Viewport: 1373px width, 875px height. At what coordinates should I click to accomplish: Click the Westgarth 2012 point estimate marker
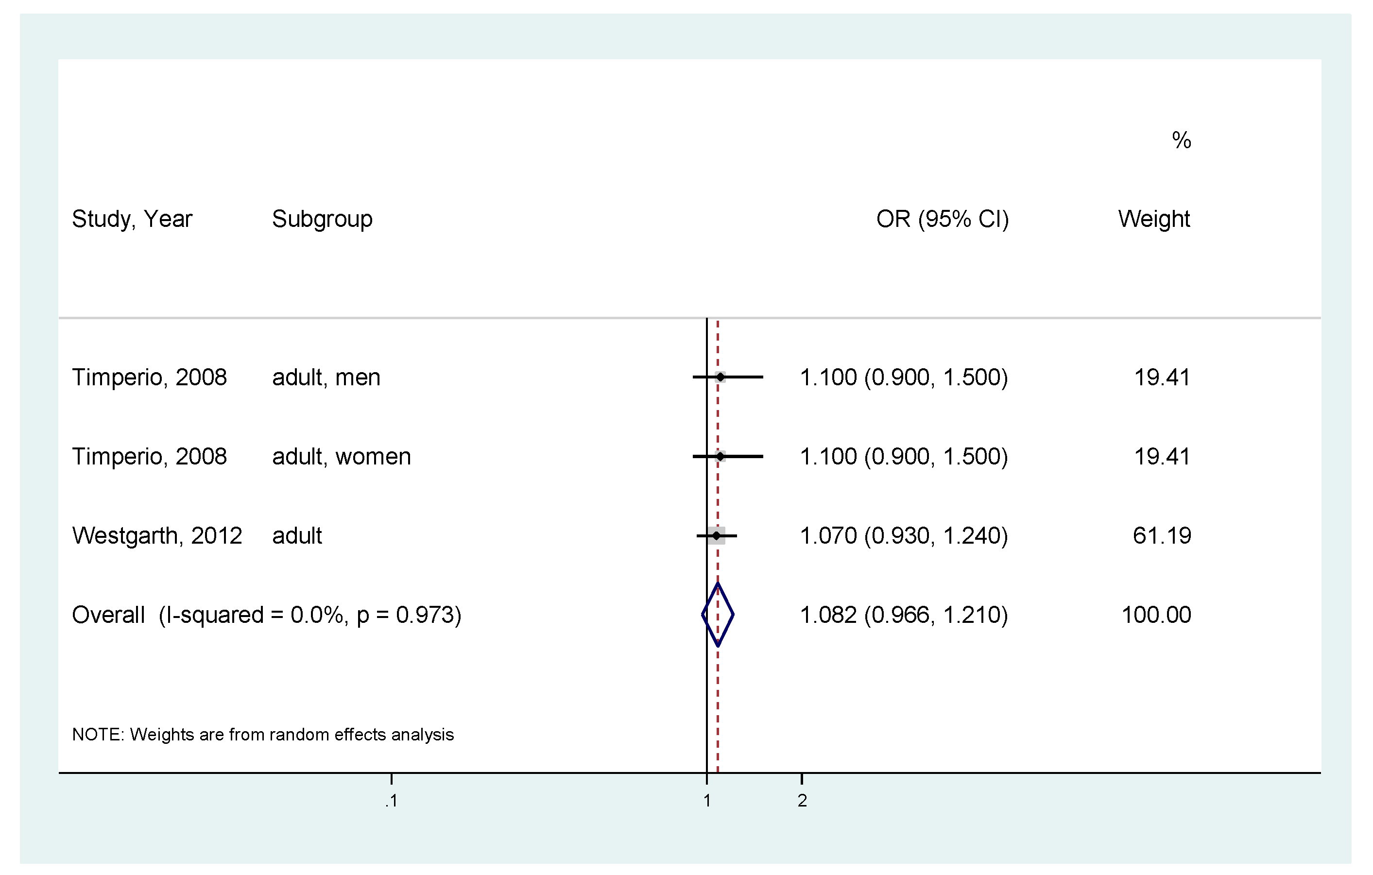[x=717, y=535]
